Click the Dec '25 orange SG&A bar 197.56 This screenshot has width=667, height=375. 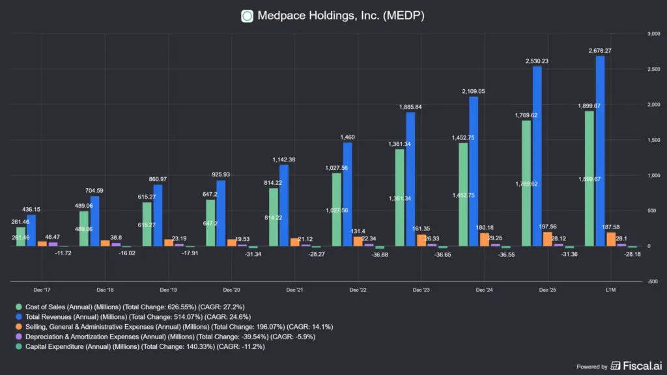pyautogui.click(x=548, y=239)
